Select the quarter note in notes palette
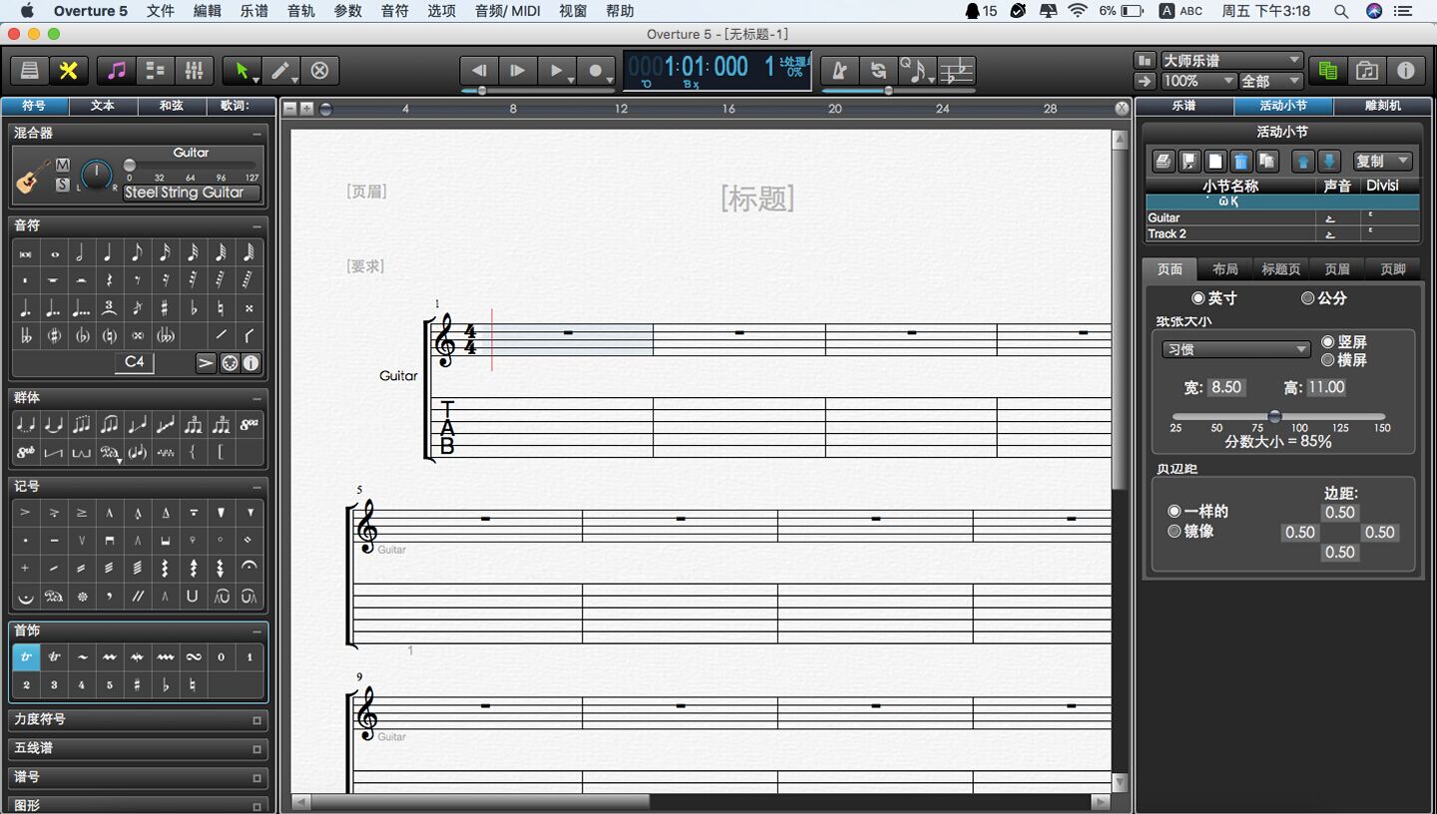 [x=108, y=253]
